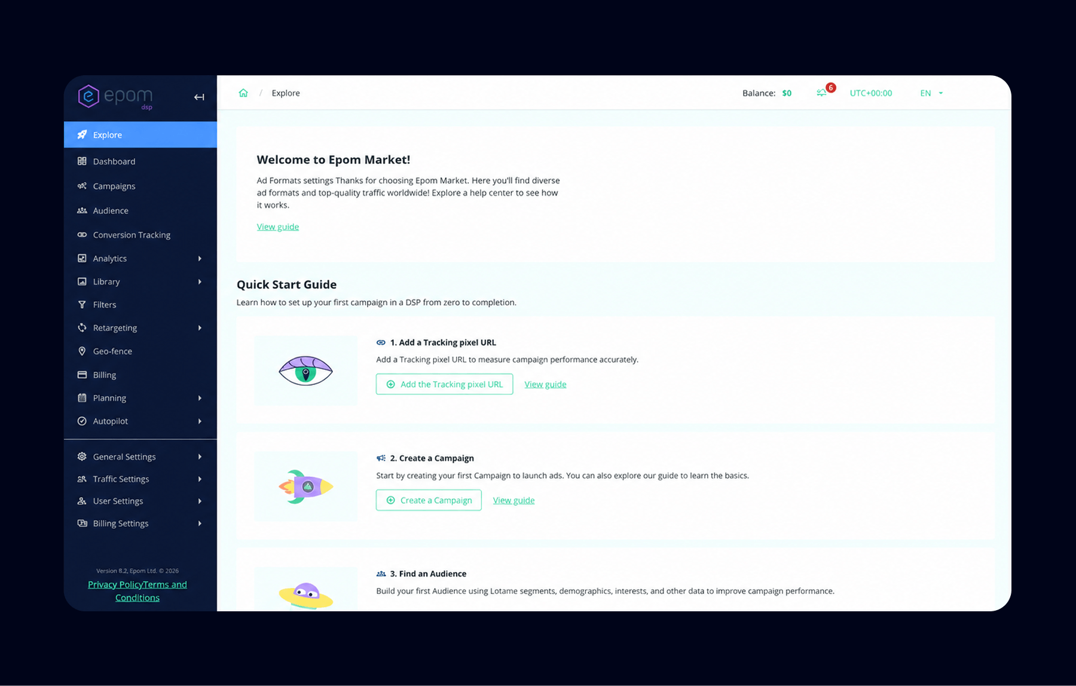This screenshot has width=1076, height=686.
Task: Click the 3. Find an Audience title
Action: click(x=428, y=574)
